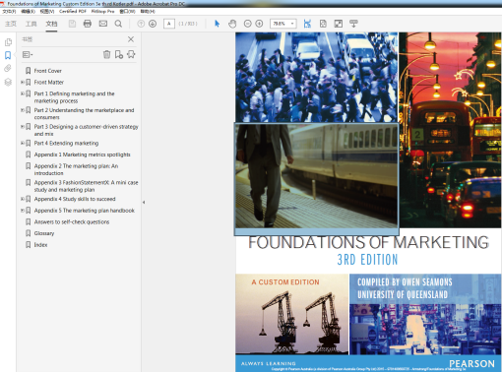Open the Glossary bookmark
This screenshot has width=502, height=372.
click(44, 233)
